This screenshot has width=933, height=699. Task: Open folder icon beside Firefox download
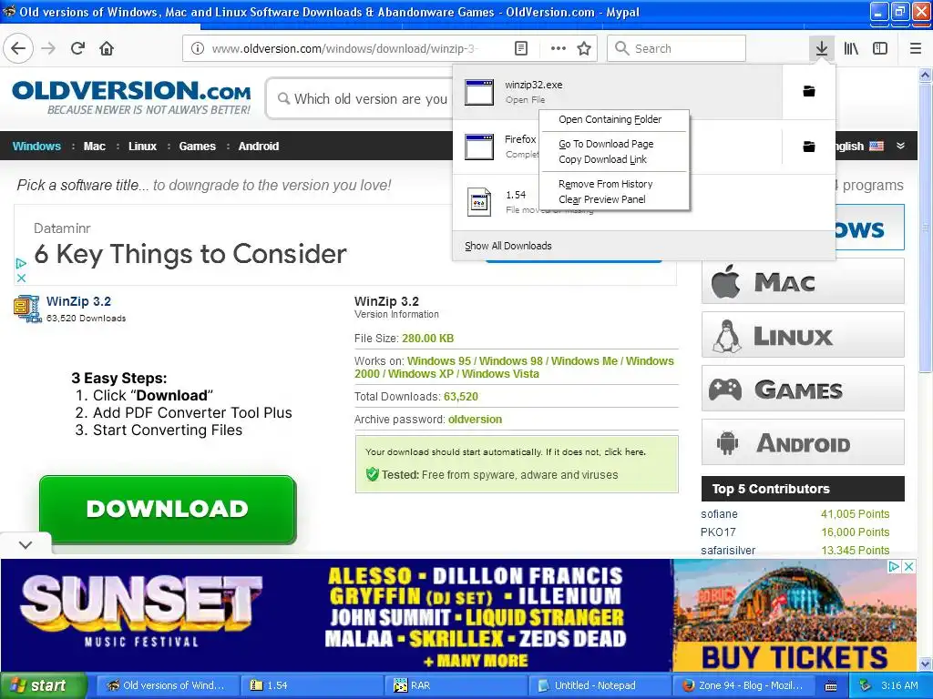click(809, 147)
